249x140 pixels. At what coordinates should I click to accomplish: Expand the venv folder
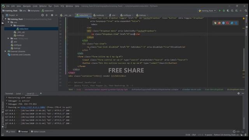9,38
